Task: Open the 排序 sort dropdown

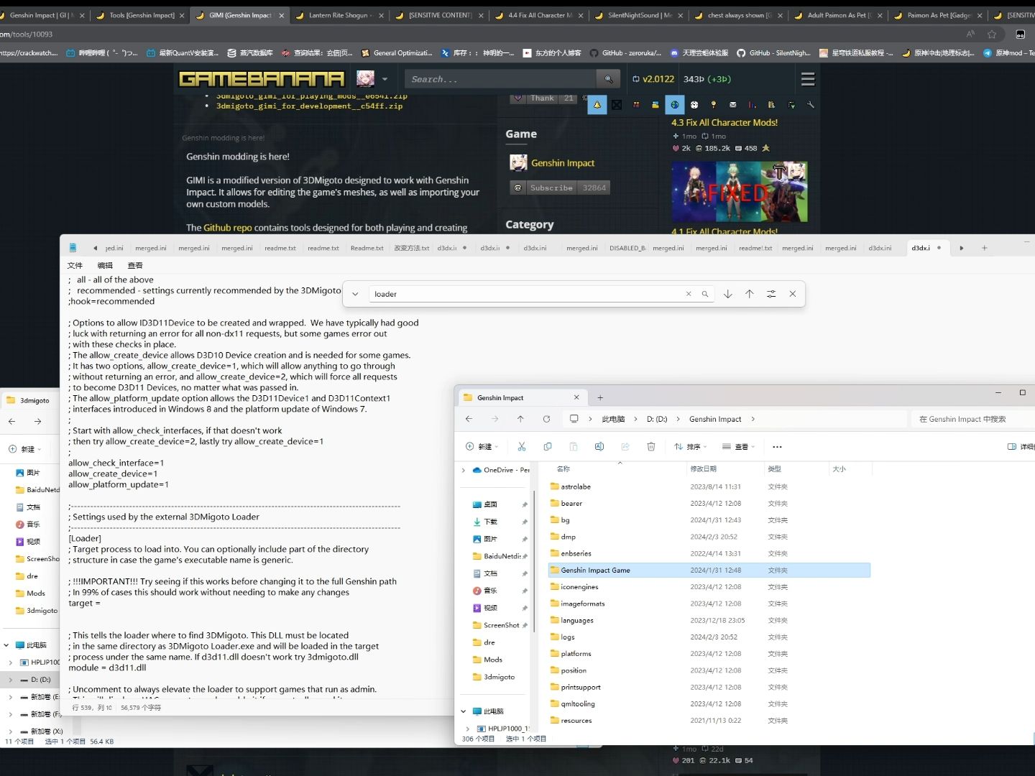Action: 691,447
